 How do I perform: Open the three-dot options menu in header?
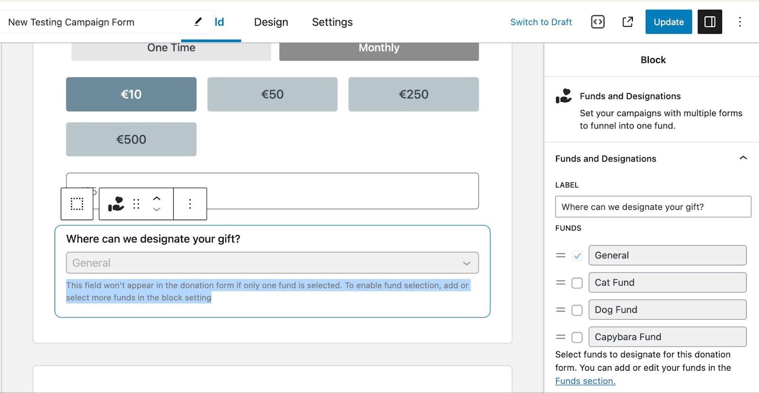click(x=740, y=22)
